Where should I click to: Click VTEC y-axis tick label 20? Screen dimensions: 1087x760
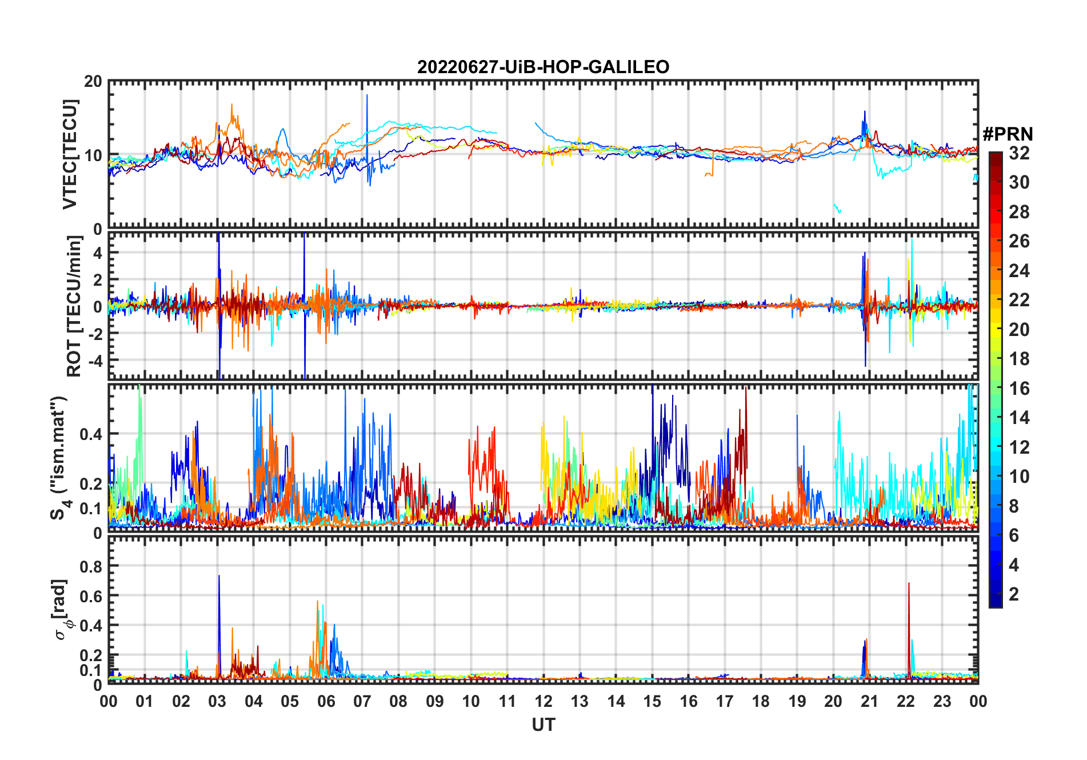[x=93, y=81]
